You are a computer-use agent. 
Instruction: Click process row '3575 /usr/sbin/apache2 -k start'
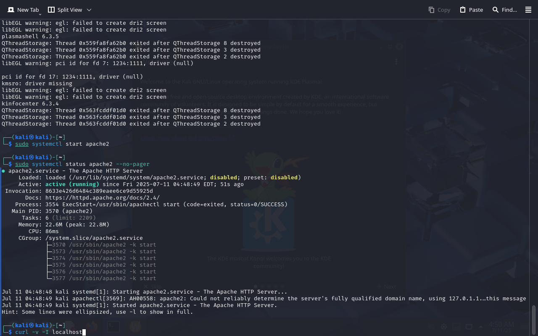104,265
